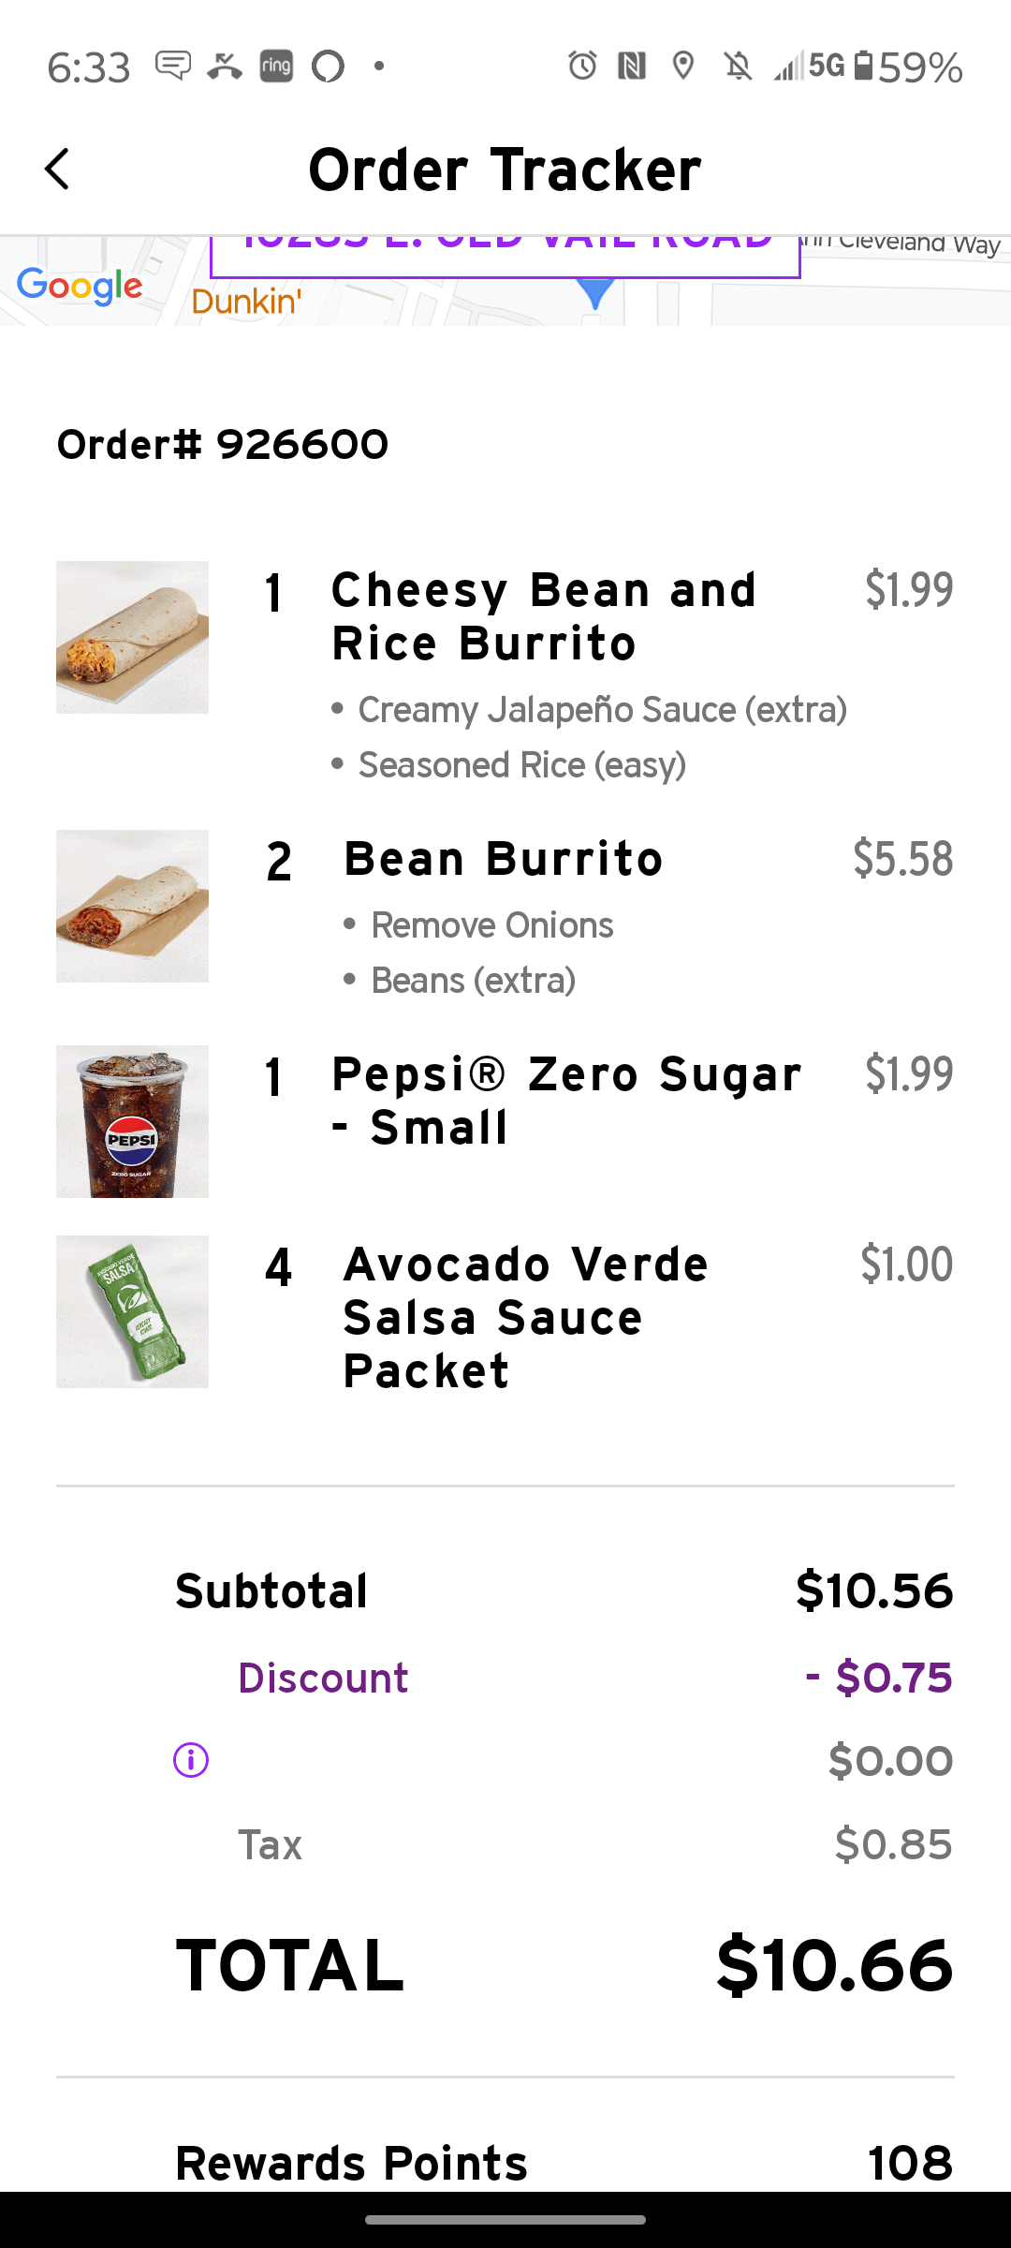Tap the back arrow in Order Tracker header
1011x2248 pixels.
pyautogui.click(x=58, y=170)
